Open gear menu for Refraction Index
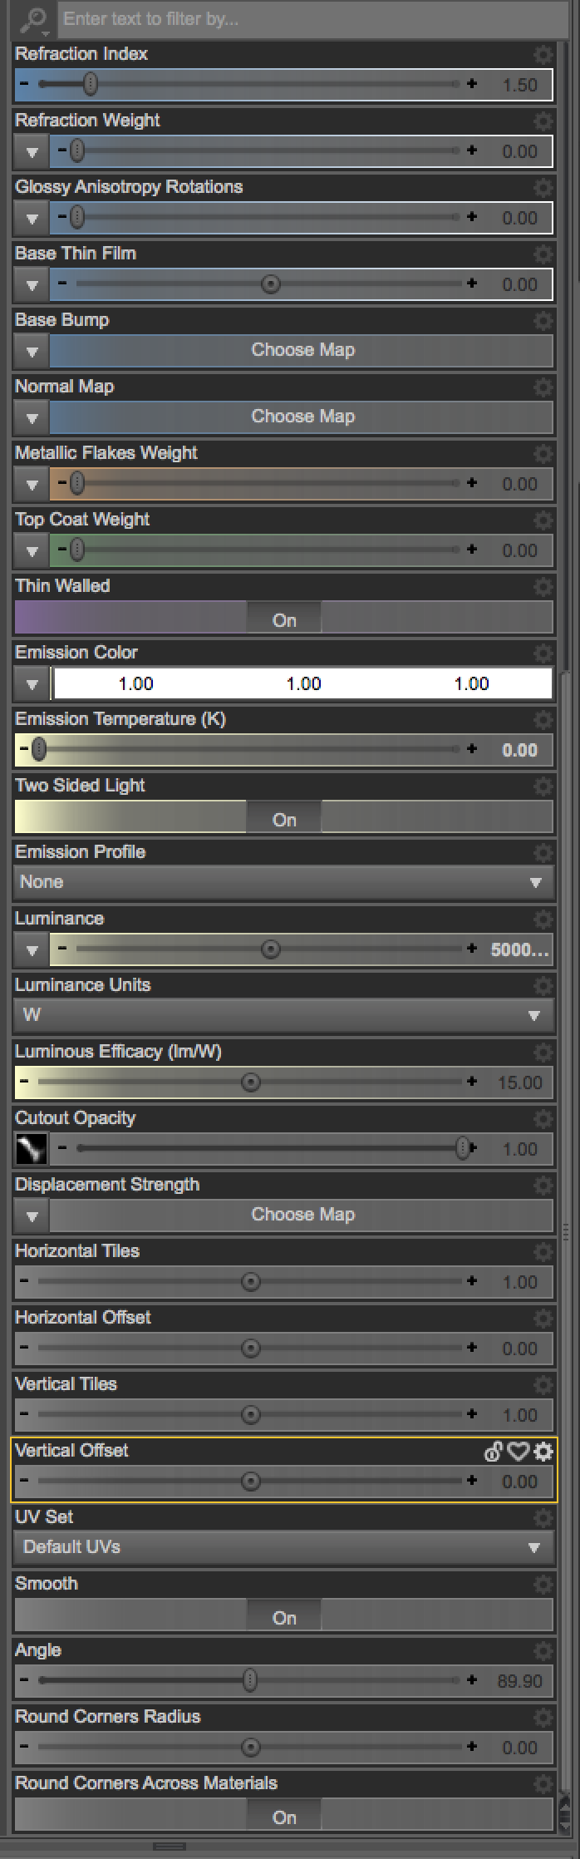The width and height of the screenshot is (580, 1859). tap(543, 55)
